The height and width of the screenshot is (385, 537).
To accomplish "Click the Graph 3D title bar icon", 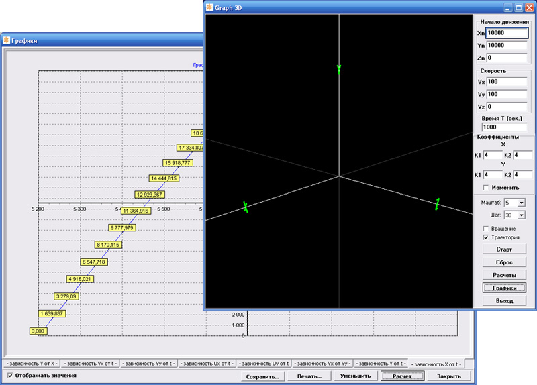I will pyautogui.click(x=211, y=7).
